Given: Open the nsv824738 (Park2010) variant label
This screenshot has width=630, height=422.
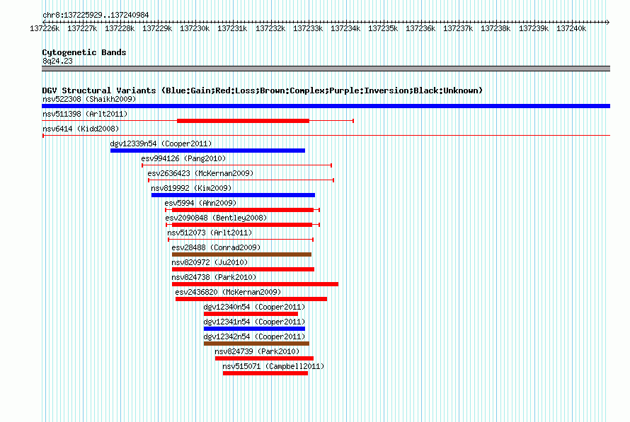Looking at the screenshot, I should pyautogui.click(x=214, y=277).
